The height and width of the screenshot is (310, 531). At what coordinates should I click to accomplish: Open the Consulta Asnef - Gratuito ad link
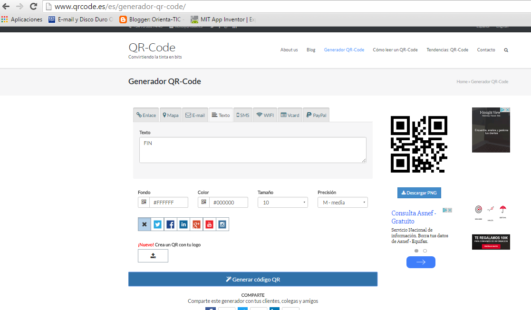pos(414,217)
